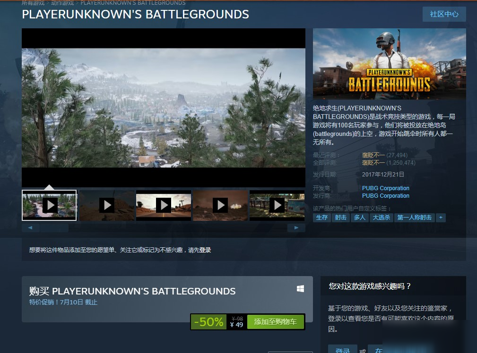Click the Windows platform icon

click(300, 289)
